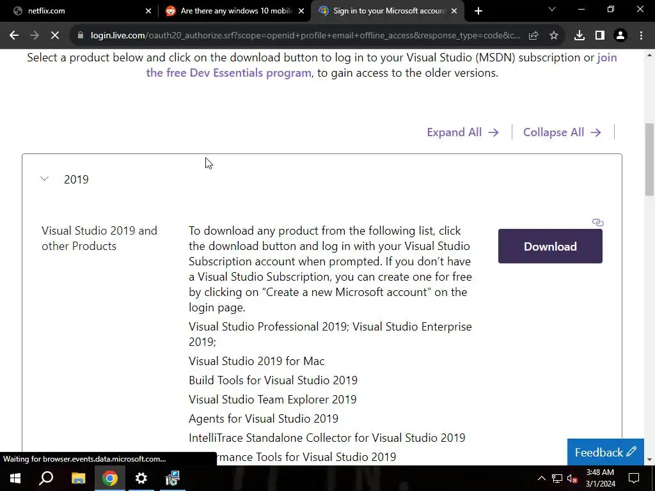Viewport: 655px width, 491px height.
Task: Open the clock showing 3:48 AM
Action: click(600, 478)
